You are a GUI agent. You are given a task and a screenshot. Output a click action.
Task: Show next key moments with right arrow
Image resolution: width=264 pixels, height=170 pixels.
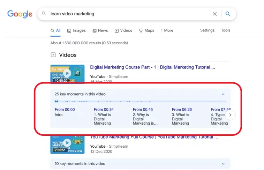pyautogui.click(x=230, y=115)
